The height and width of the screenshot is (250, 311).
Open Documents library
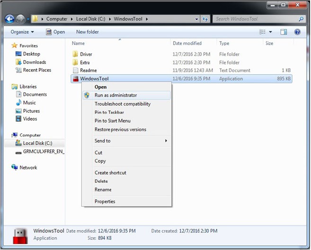point(31,94)
